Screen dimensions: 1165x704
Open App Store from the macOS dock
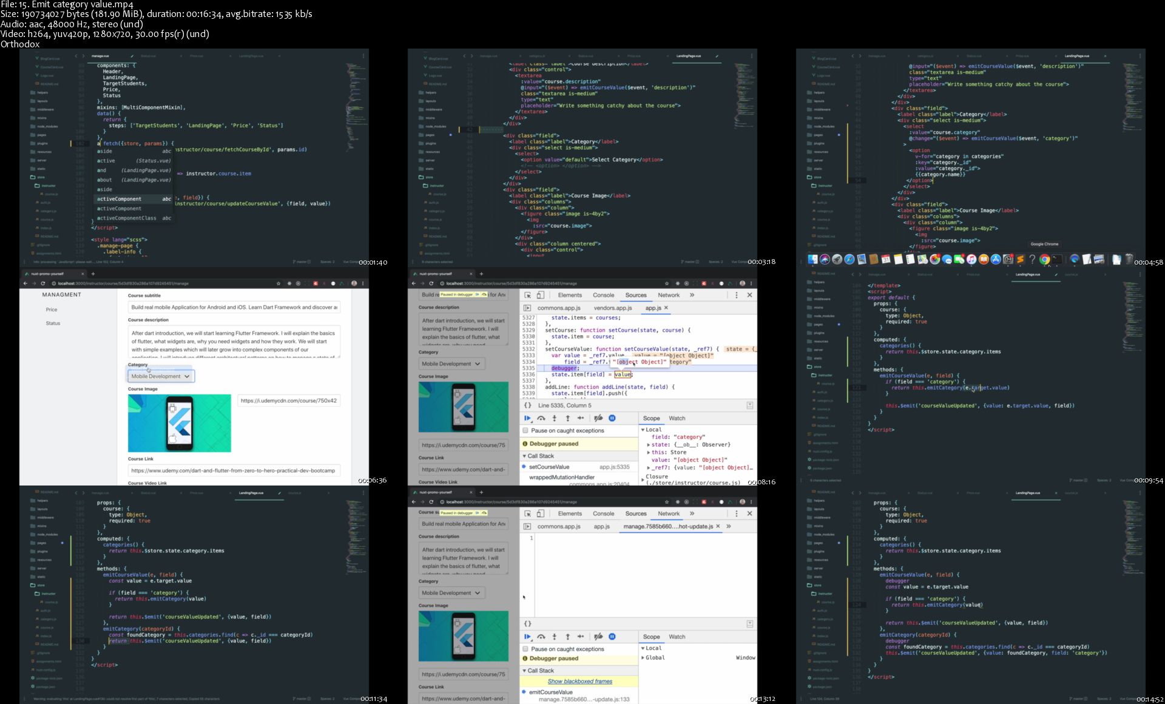(x=996, y=259)
